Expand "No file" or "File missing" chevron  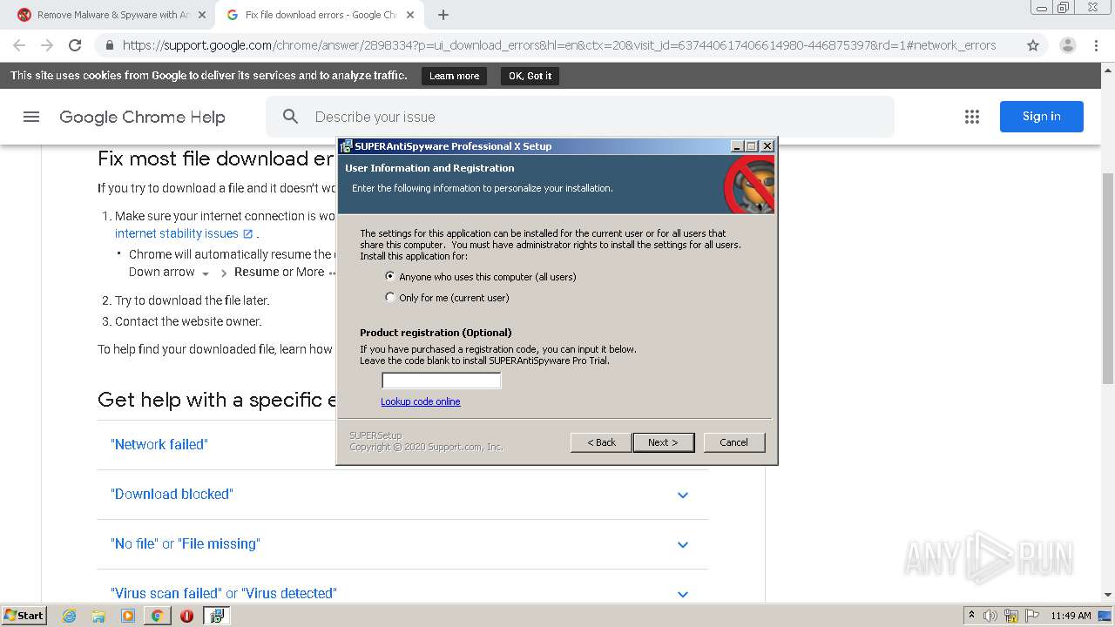tap(683, 544)
